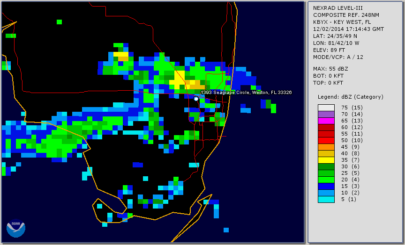The width and height of the screenshot is (405, 245).
Task: Select the 20 dBZ bright green swatch
Action: [x=326, y=180]
